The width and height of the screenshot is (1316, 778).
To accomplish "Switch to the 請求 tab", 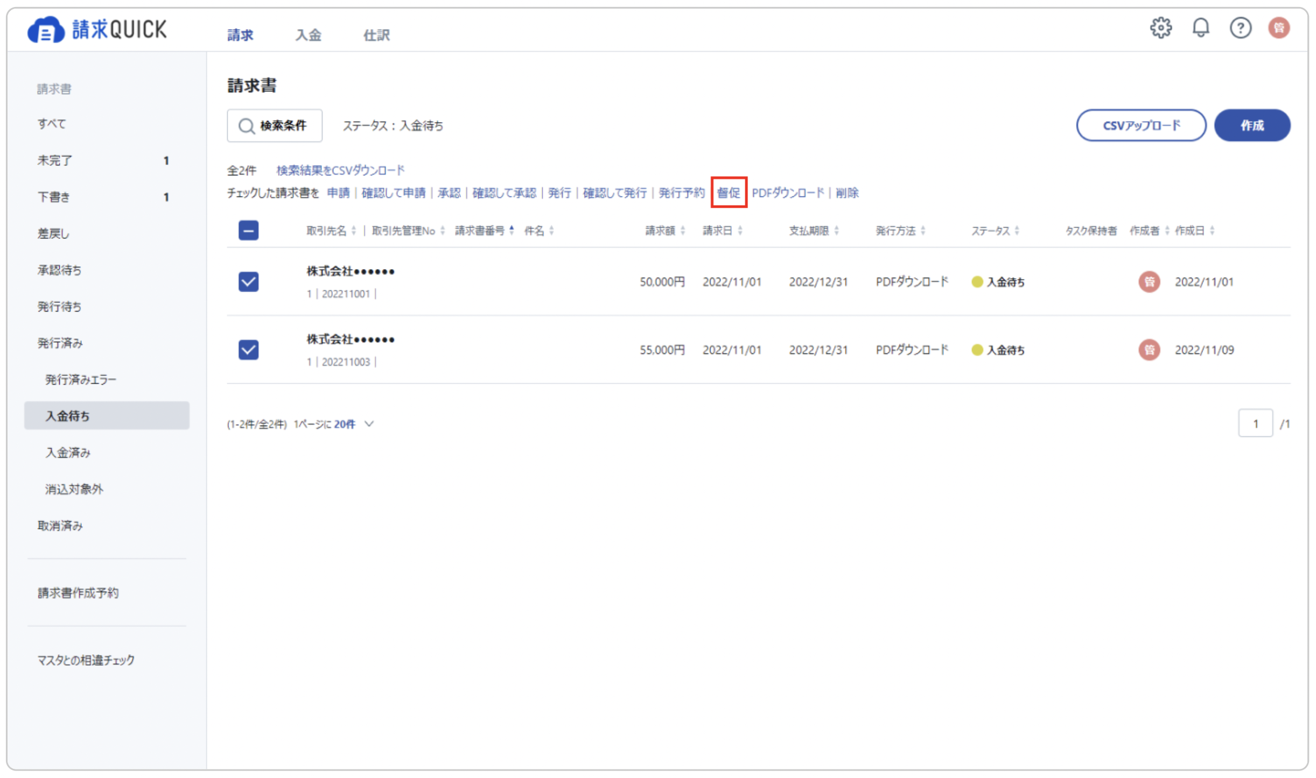I will [x=240, y=35].
